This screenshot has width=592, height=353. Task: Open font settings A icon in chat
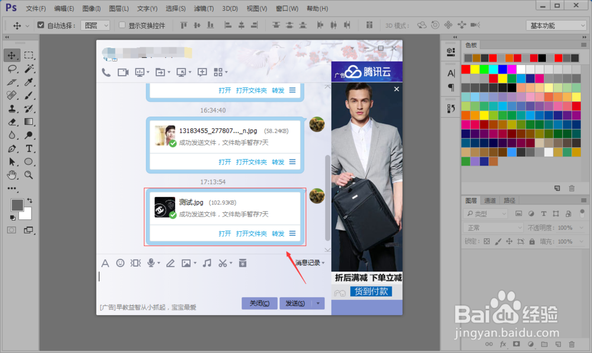click(105, 263)
